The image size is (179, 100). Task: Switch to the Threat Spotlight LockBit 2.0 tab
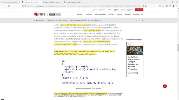pos(73,2)
